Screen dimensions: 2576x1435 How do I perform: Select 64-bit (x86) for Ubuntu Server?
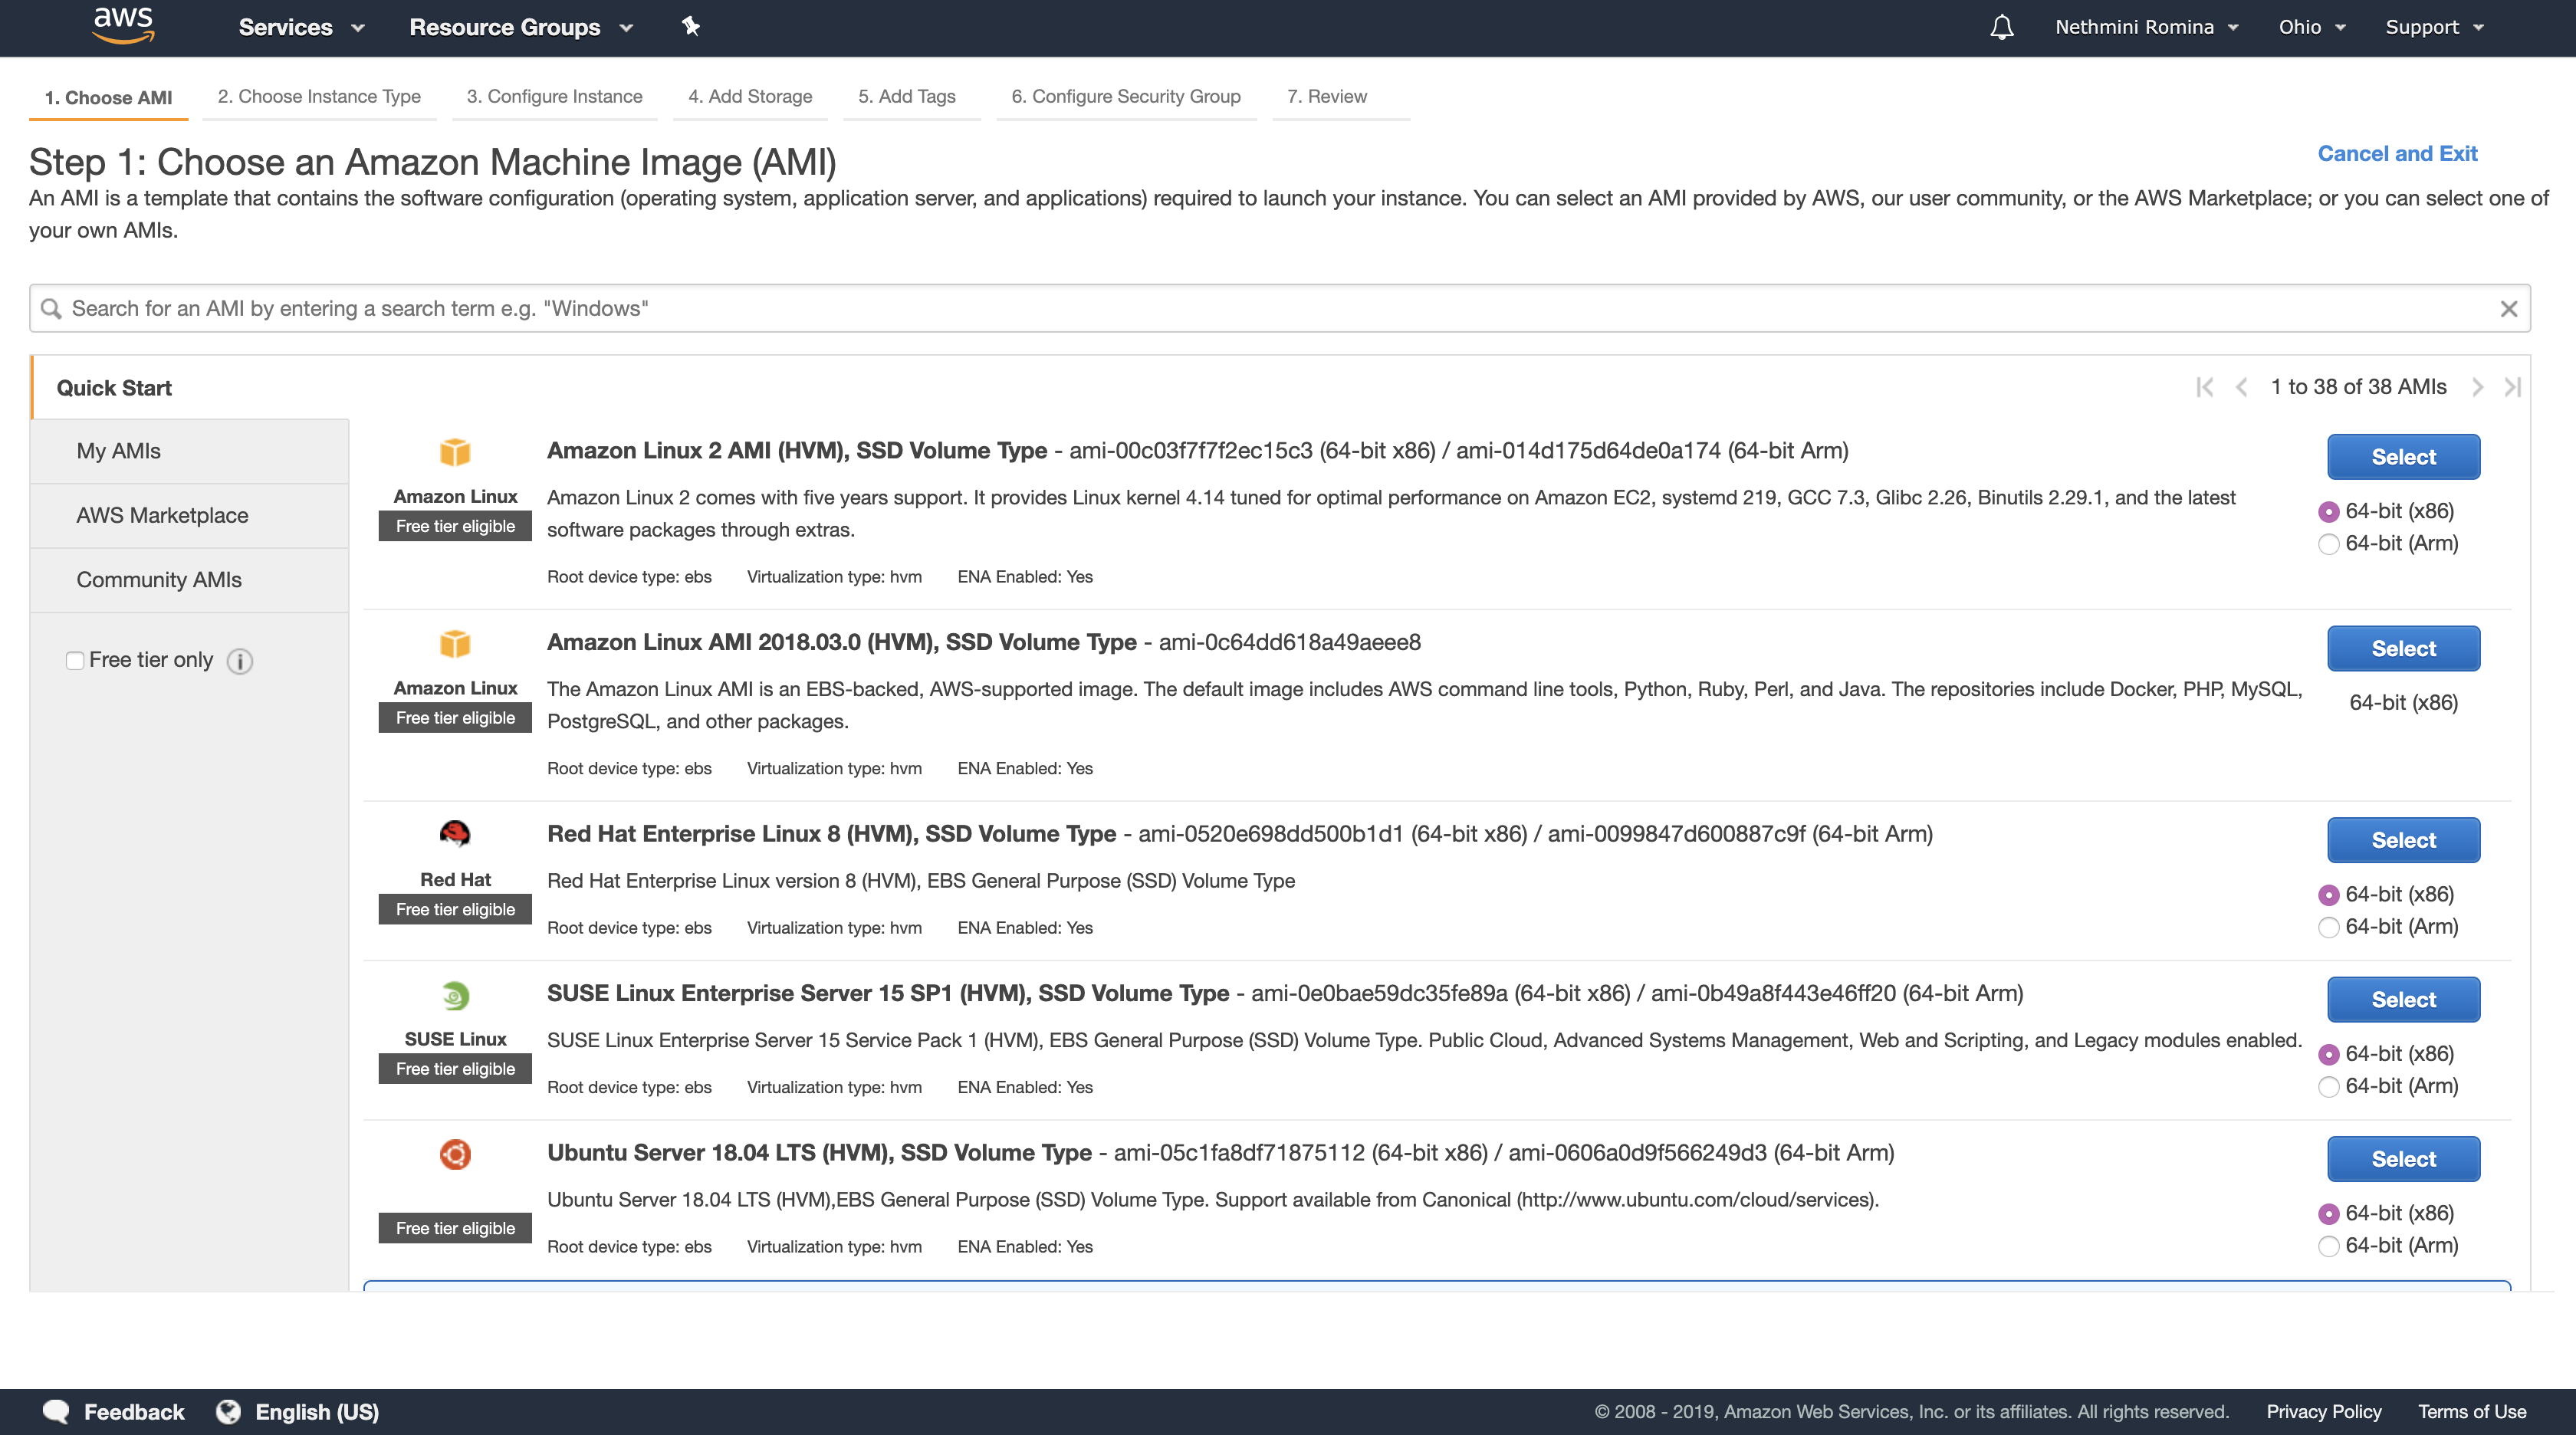click(2329, 1214)
